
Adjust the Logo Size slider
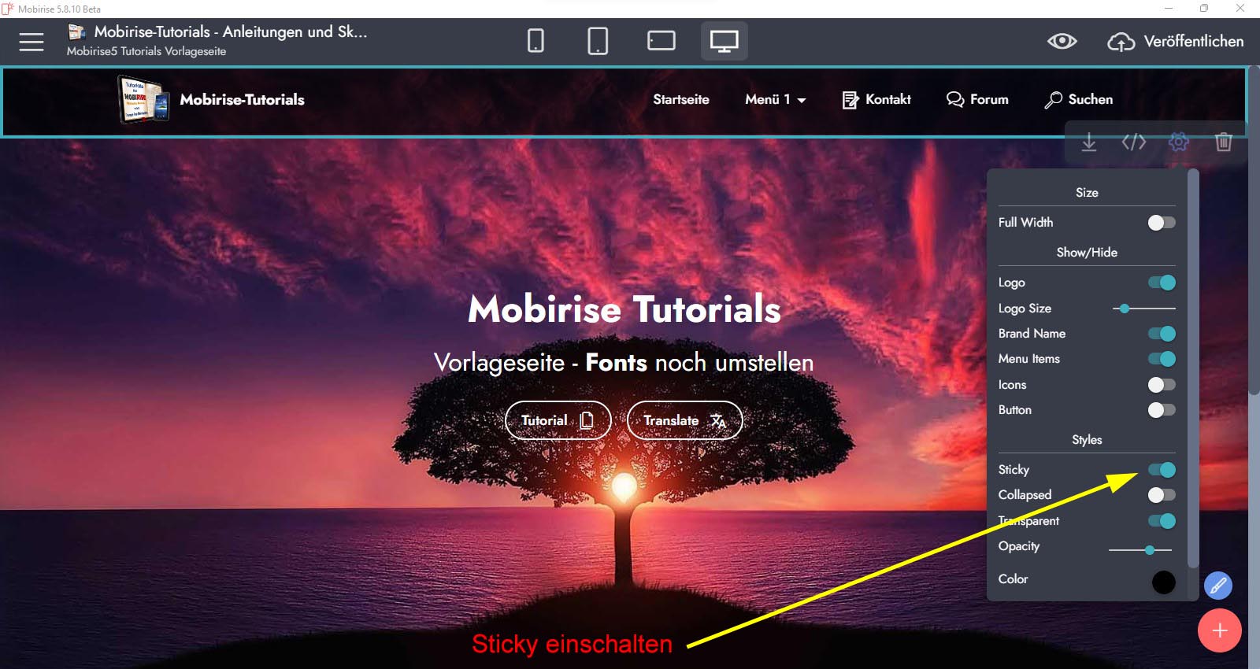coord(1143,309)
